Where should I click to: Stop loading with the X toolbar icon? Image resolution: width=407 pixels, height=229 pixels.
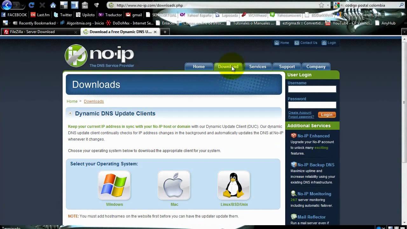(x=42, y=5)
